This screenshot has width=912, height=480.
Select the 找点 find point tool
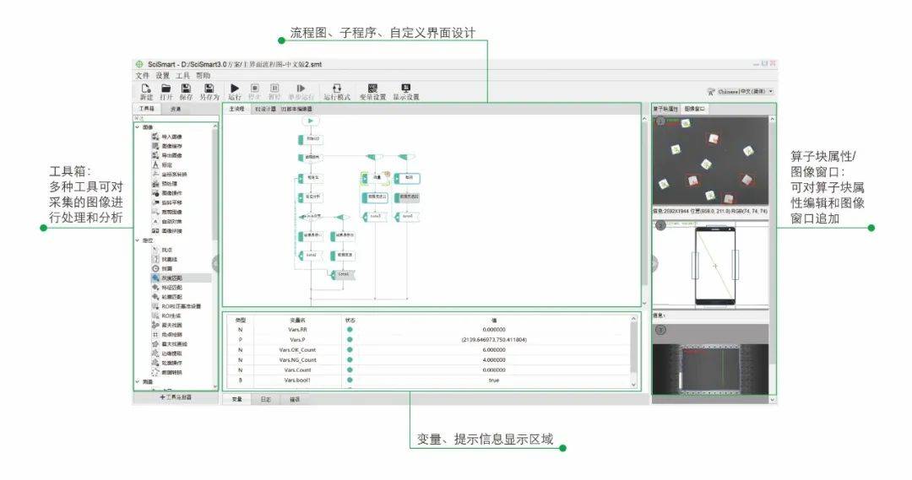[x=163, y=250]
